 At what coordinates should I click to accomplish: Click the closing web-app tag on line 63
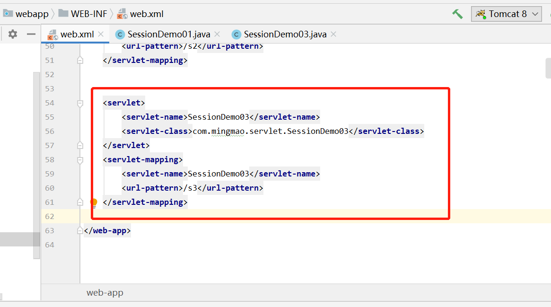pos(107,230)
